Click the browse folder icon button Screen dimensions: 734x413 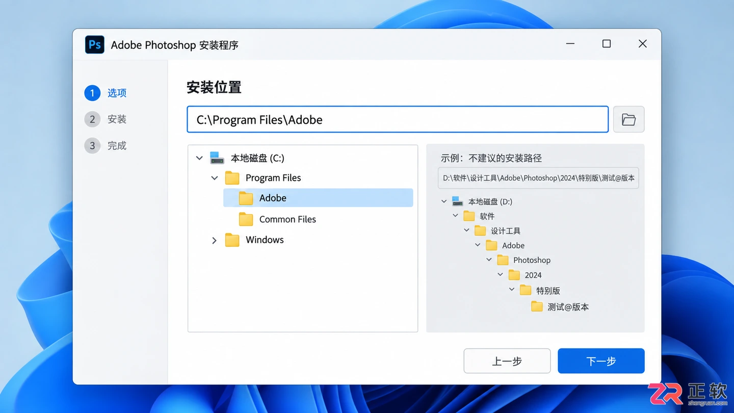coord(628,119)
